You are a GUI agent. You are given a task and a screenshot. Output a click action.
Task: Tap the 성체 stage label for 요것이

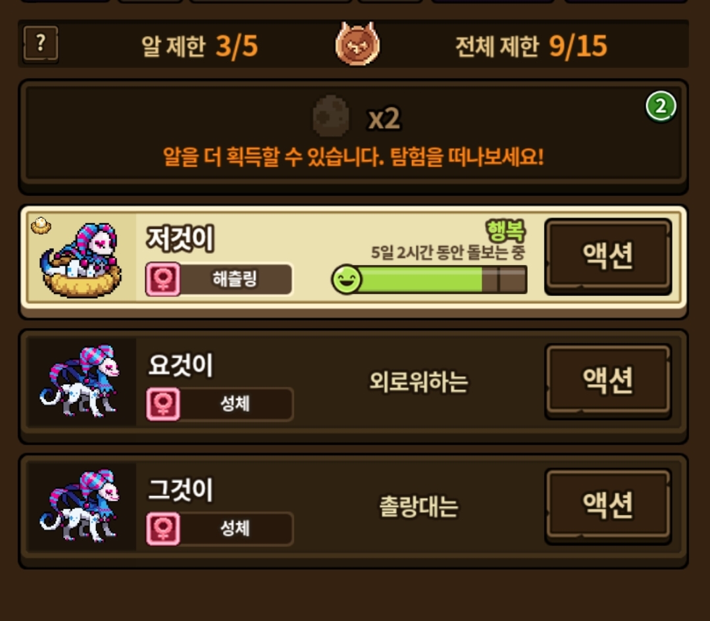point(234,403)
